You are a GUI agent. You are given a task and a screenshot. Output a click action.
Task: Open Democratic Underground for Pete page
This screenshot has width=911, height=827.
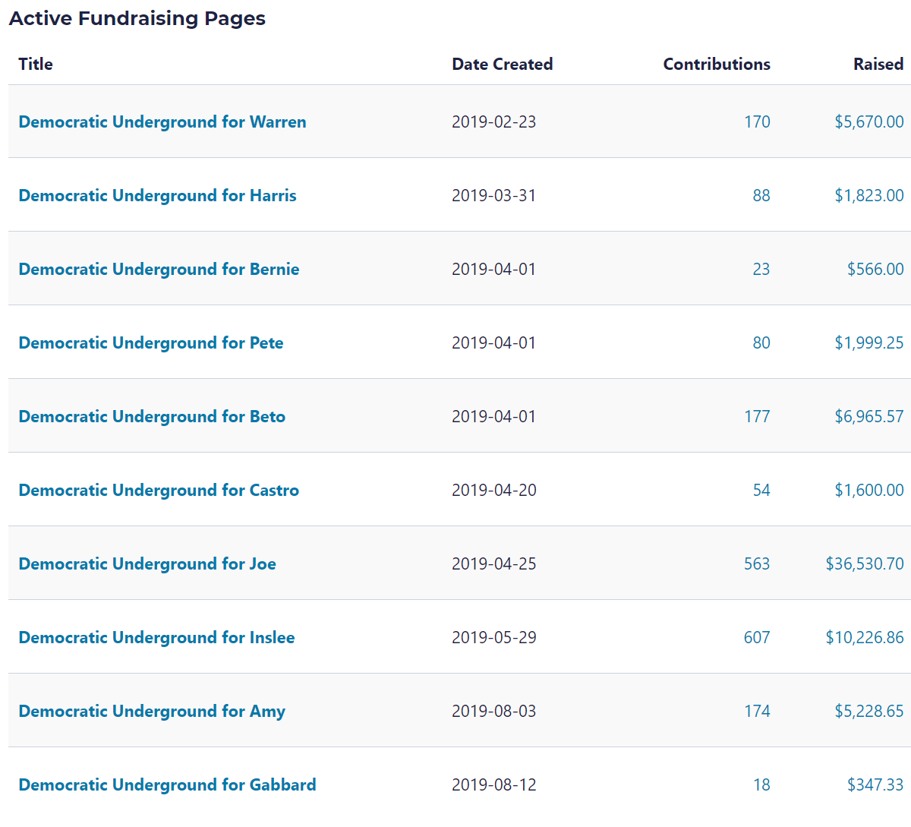point(151,342)
